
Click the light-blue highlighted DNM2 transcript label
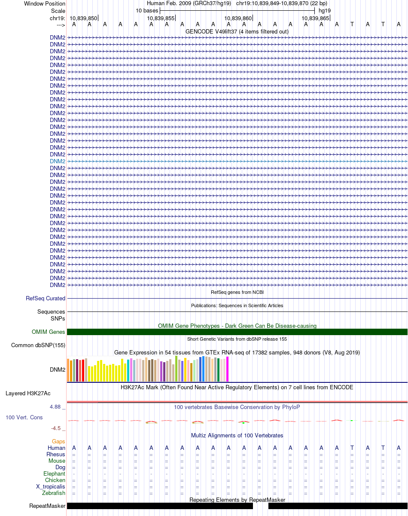tap(58, 161)
